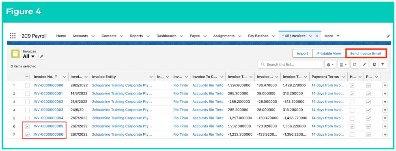The image size is (396, 151).
Task: Open the Contacts tab
Action: click(x=109, y=36)
